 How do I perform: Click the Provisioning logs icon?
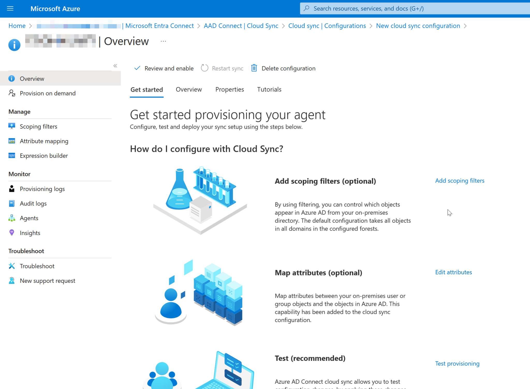[12, 189]
